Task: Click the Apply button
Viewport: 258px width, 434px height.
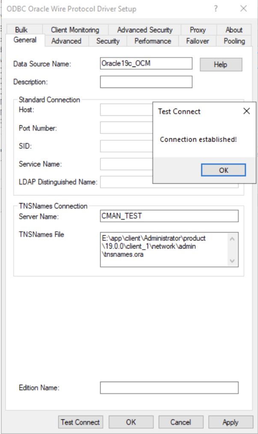Action: click(x=231, y=422)
